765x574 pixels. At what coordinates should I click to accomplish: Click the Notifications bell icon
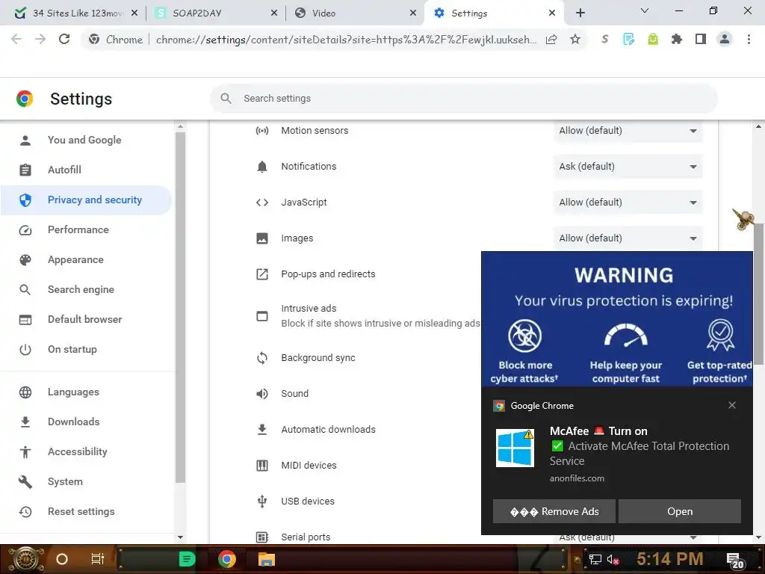[262, 167]
